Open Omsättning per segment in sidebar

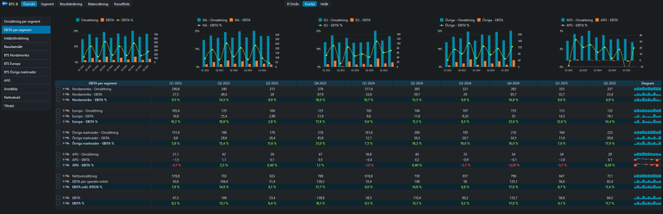(x=25, y=21)
